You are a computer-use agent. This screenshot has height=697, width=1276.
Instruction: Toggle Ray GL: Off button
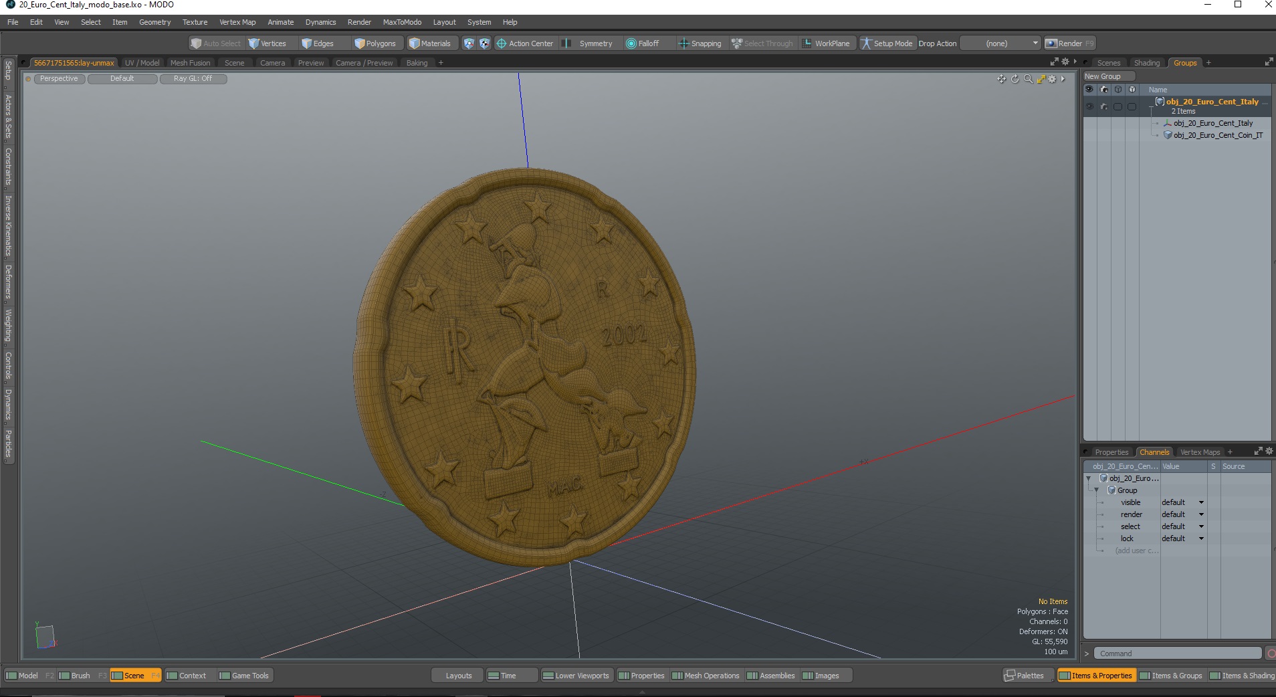pos(193,79)
